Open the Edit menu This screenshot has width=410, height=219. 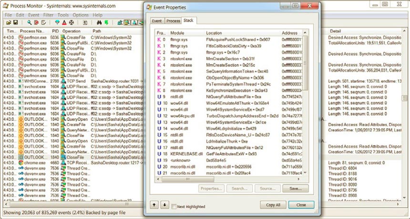pyautogui.click(x=20, y=15)
